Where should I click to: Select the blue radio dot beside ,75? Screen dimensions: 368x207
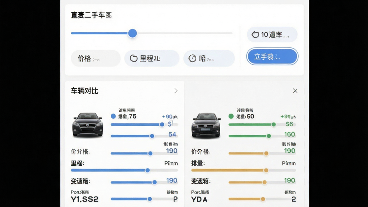[x=113, y=116]
